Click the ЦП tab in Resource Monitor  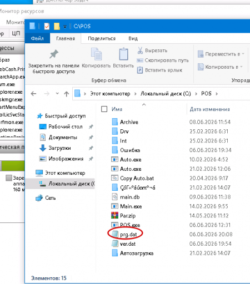16,33
